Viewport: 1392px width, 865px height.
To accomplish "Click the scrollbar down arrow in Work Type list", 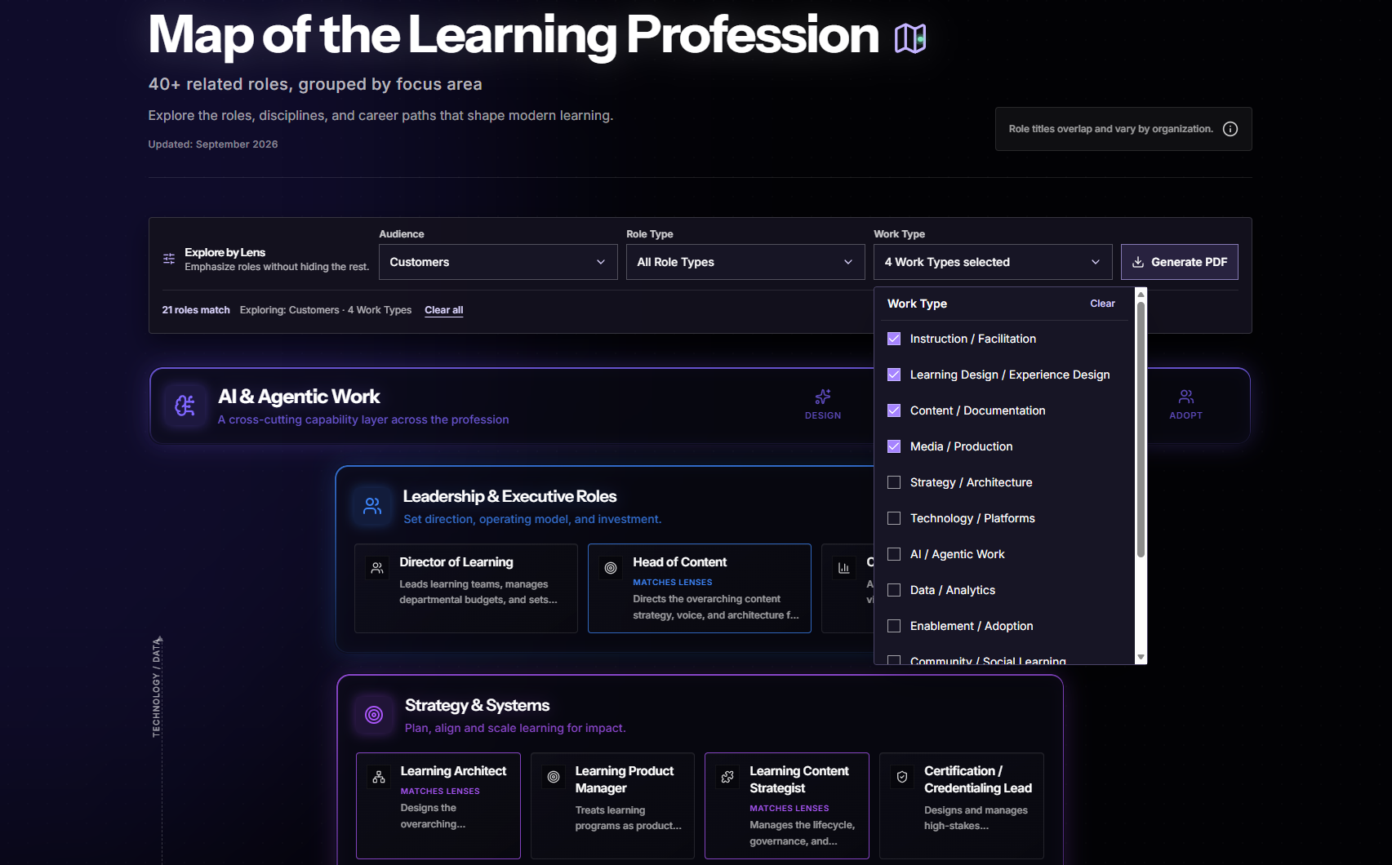I will 1141,657.
